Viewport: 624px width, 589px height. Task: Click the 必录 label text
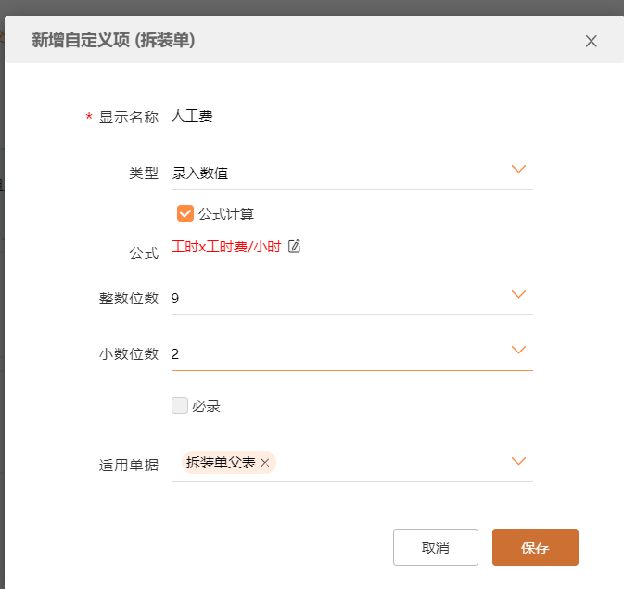pyautogui.click(x=206, y=406)
